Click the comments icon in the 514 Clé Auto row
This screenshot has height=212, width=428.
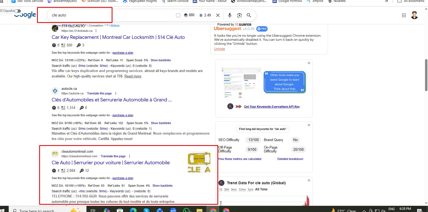point(54,45)
